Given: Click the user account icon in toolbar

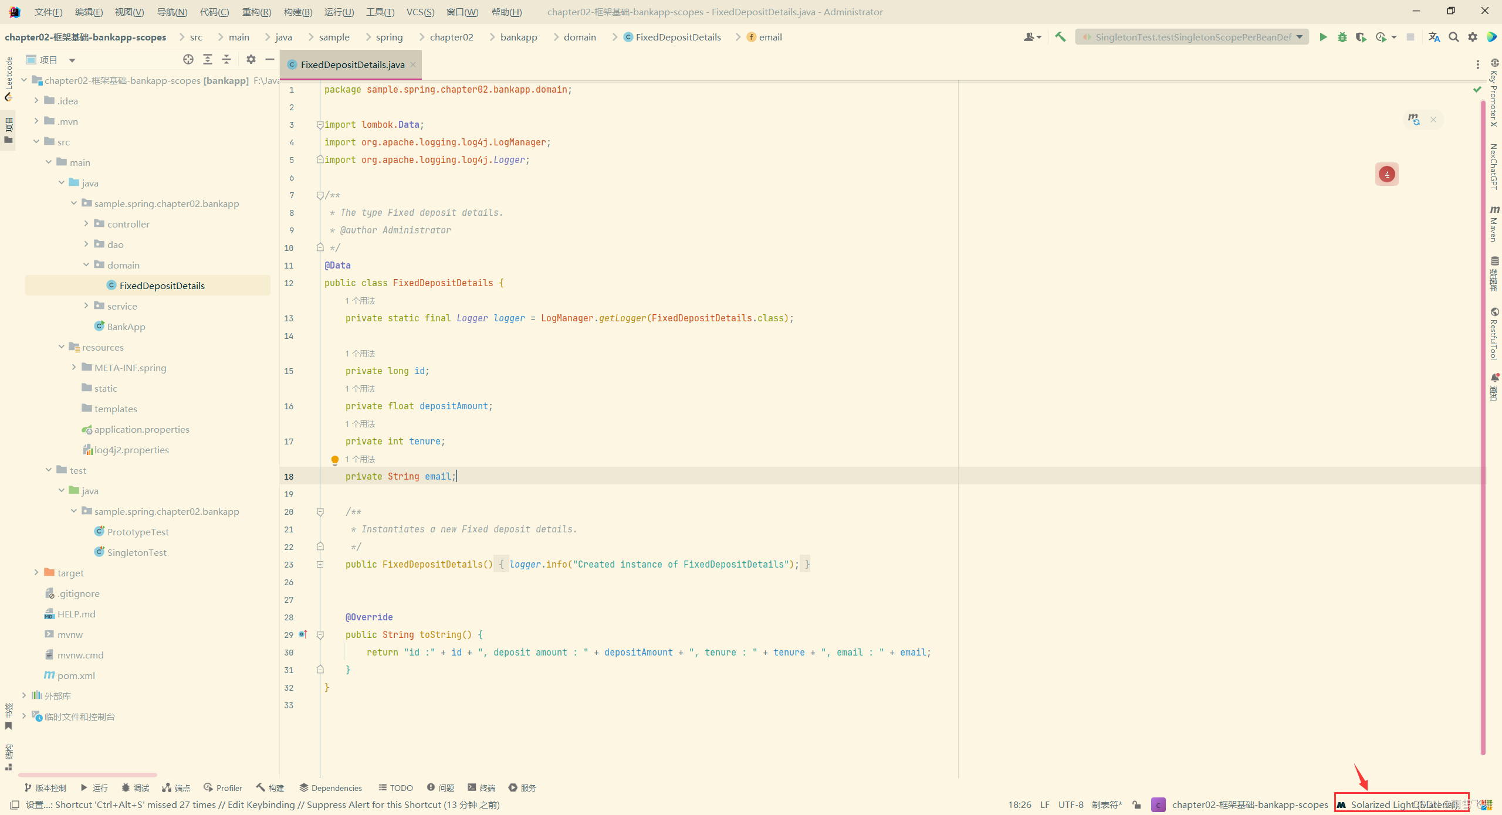Looking at the screenshot, I should coord(1032,37).
